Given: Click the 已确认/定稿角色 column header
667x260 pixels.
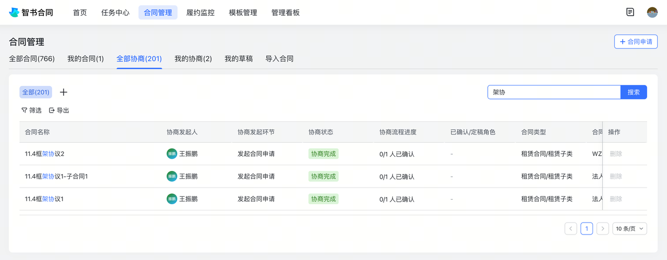Looking at the screenshot, I should tap(473, 132).
